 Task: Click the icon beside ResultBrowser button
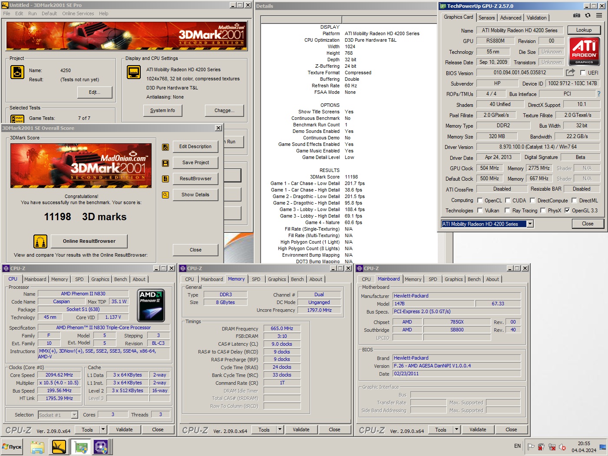pyautogui.click(x=165, y=179)
